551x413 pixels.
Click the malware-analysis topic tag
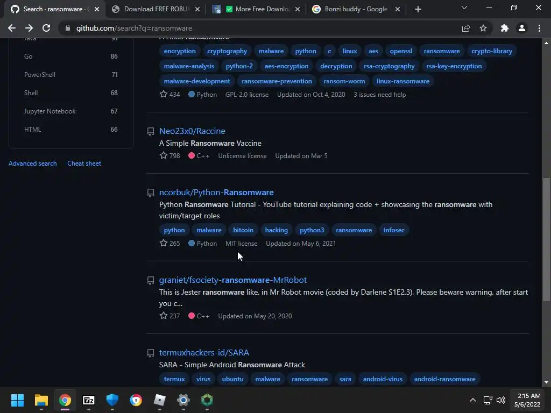click(x=189, y=66)
